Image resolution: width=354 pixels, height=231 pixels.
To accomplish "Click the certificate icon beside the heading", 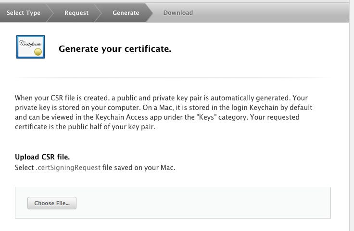I will (30, 47).
